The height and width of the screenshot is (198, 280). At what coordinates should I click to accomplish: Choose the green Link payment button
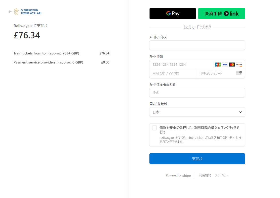coord(221,14)
